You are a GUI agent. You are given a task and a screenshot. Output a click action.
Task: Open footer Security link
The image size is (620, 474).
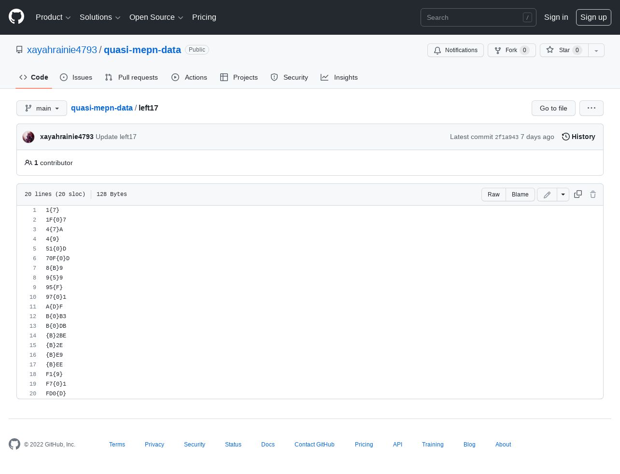[195, 445]
